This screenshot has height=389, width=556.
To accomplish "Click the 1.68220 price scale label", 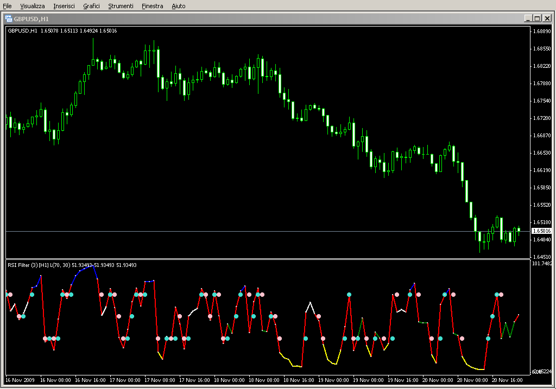I will (542, 66).
